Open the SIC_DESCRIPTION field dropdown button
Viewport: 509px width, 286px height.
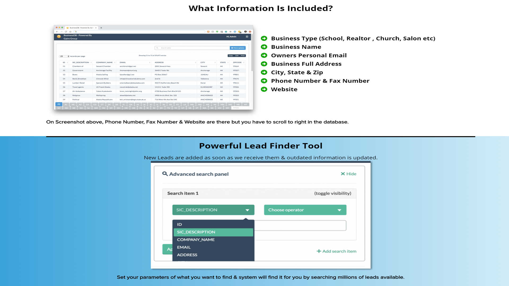213,210
